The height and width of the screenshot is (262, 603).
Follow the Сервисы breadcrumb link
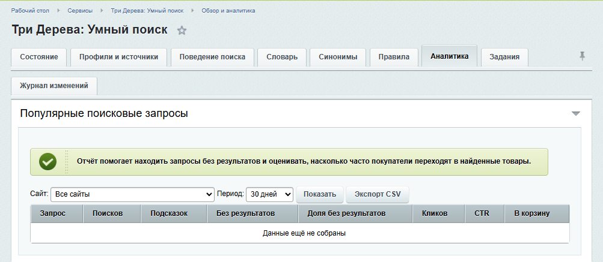80,11
